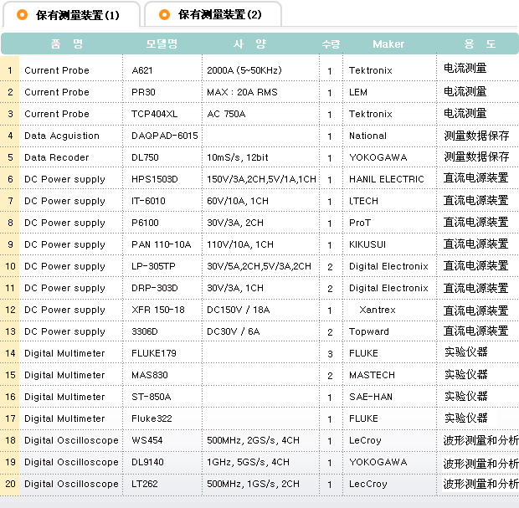The image size is (519, 508).
Task: Click spec 110V/10A, 1CH
Action: point(240,244)
